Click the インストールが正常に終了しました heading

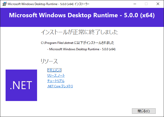[79, 32]
